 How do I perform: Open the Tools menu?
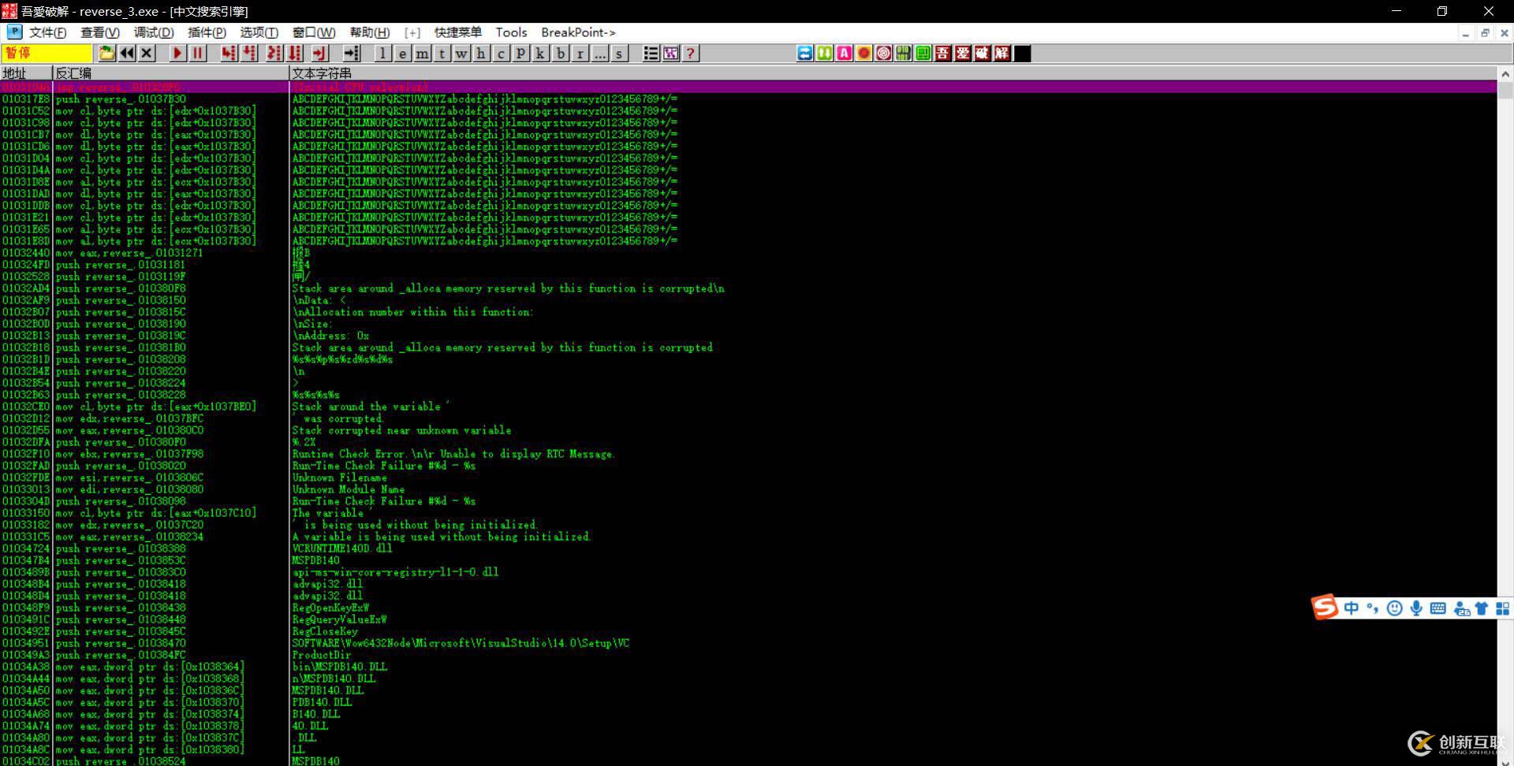[511, 32]
